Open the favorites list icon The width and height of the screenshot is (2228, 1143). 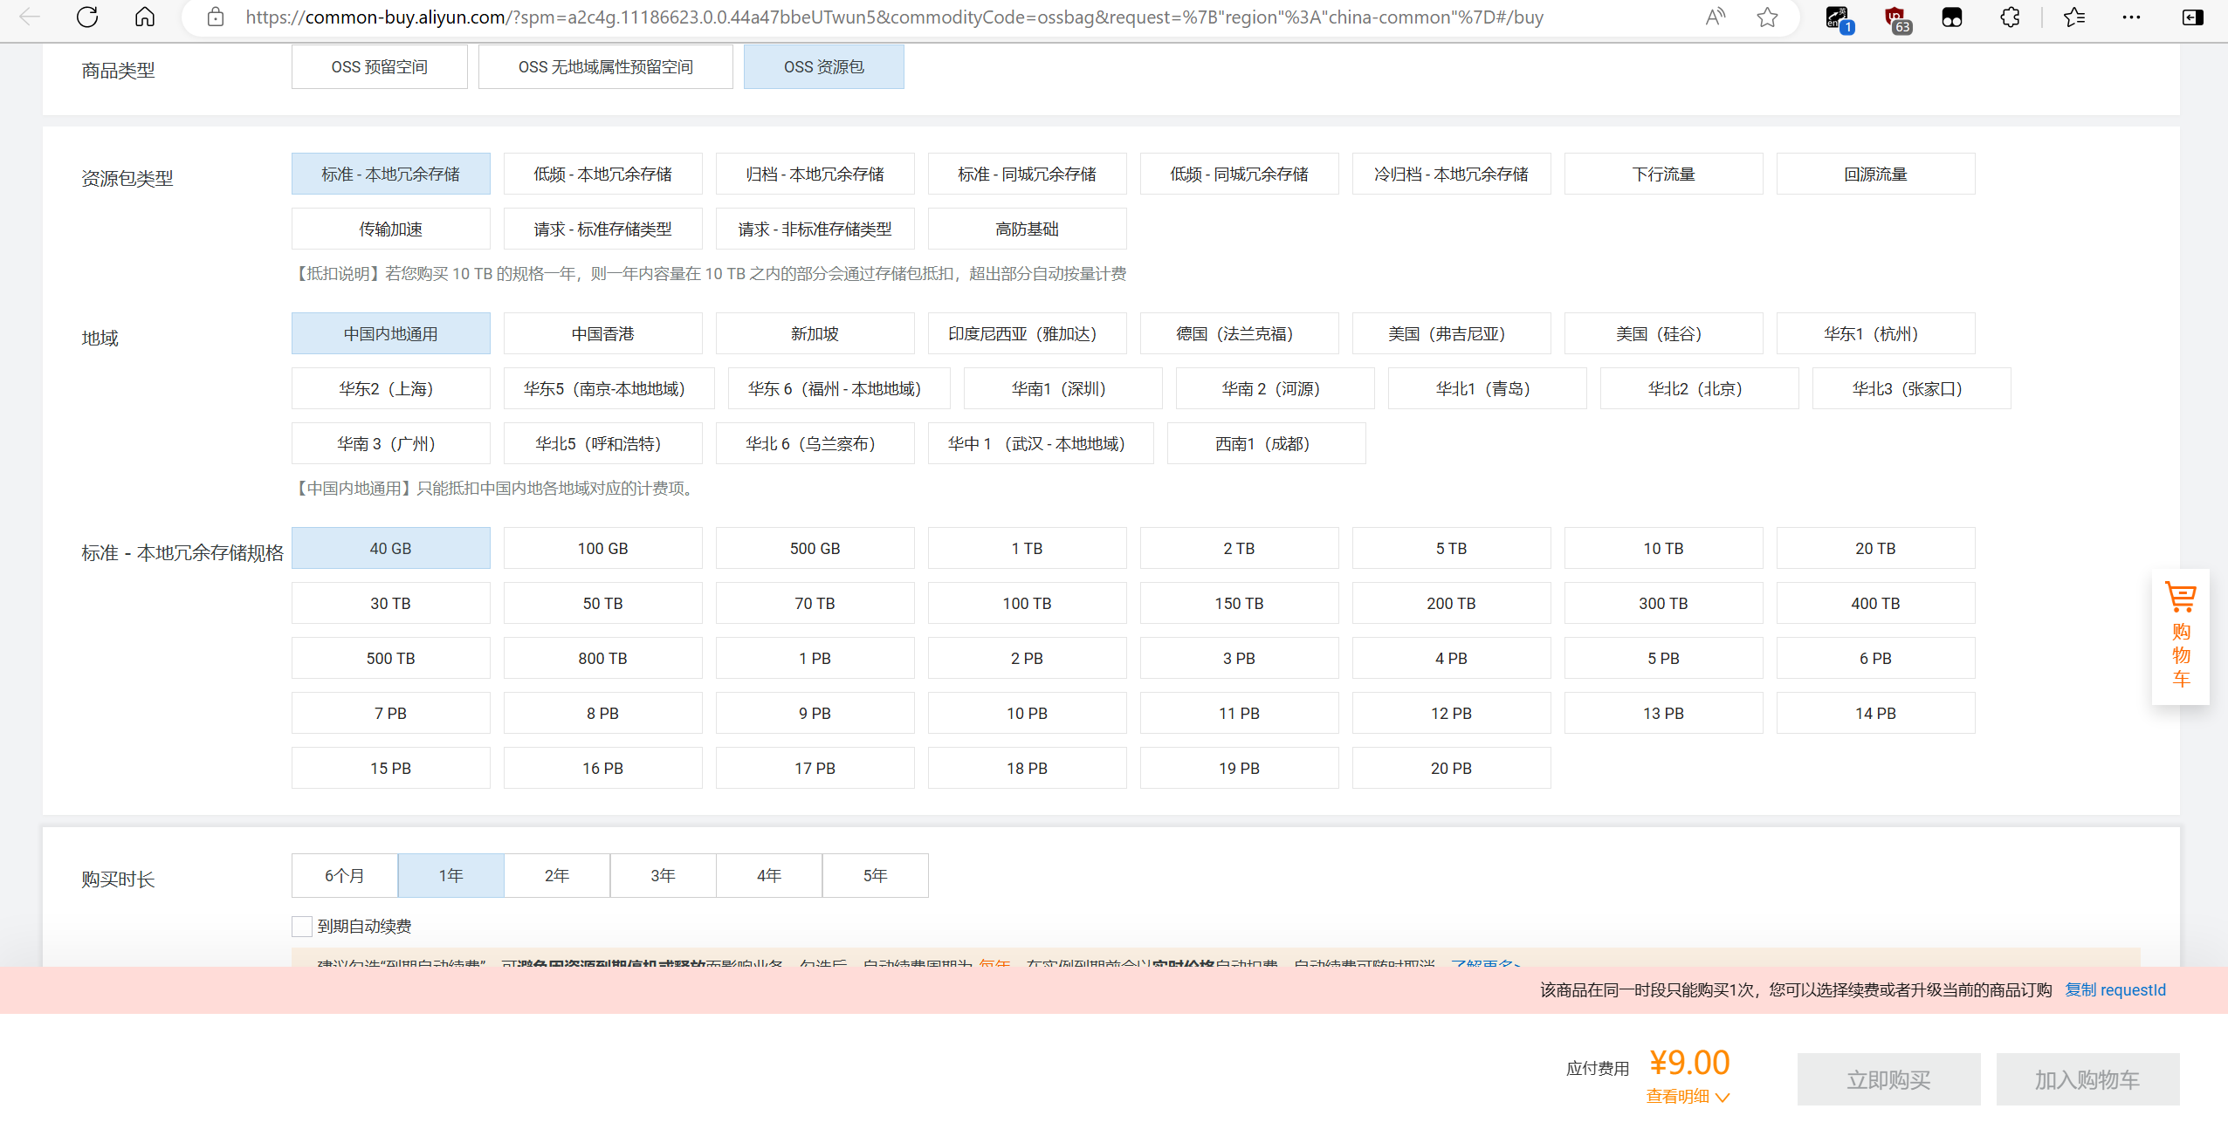click(x=2074, y=17)
